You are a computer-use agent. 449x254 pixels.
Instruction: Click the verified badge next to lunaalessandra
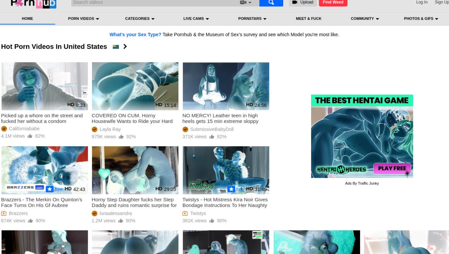pos(94,213)
